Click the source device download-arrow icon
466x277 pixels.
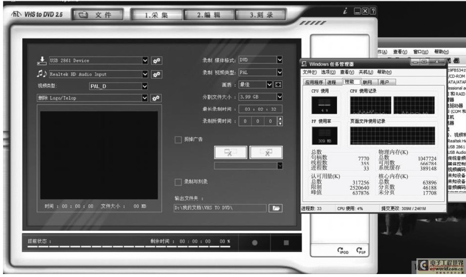[x=42, y=60]
